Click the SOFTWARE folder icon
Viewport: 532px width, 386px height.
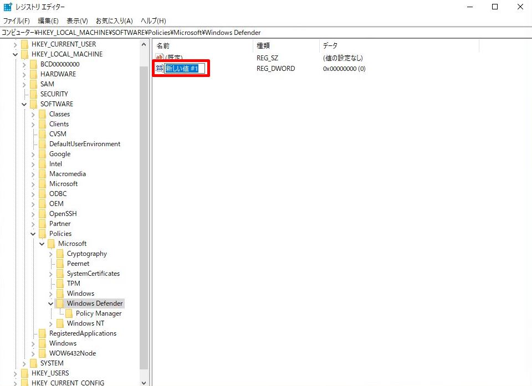pyautogui.click(x=34, y=104)
